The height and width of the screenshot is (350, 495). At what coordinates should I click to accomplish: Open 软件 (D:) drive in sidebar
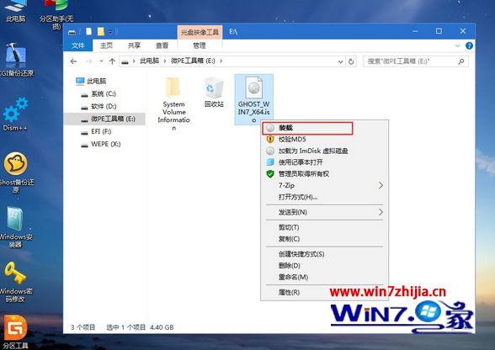click(98, 106)
